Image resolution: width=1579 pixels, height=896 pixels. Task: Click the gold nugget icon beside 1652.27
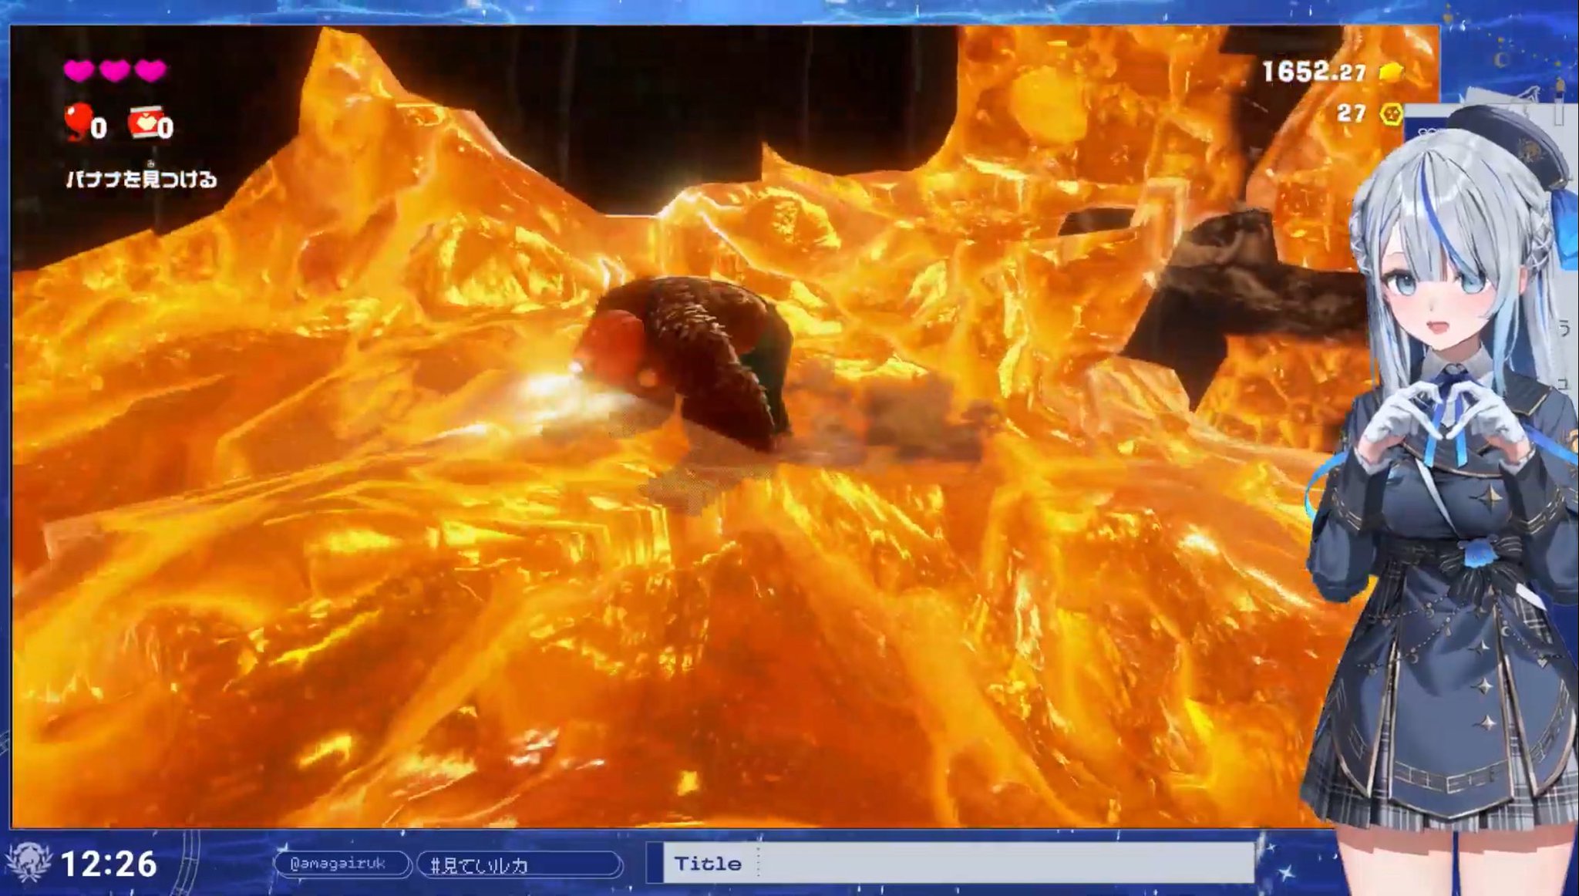click(1391, 72)
